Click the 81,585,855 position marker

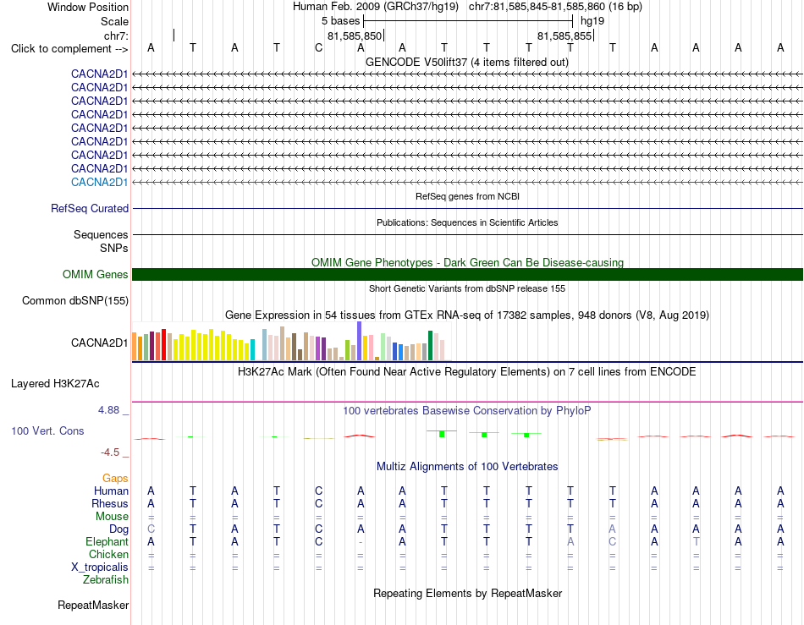tap(564, 36)
